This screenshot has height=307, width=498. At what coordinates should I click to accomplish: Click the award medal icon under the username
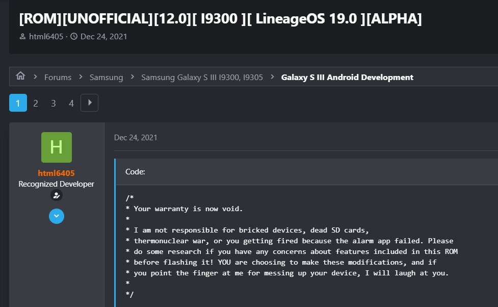coord(56,195)
